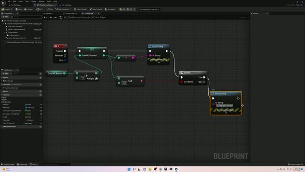Collapse the Capsule Component tree arrow
The height and width of the screenshot is (172, 305).
click(x=3, y=23)
